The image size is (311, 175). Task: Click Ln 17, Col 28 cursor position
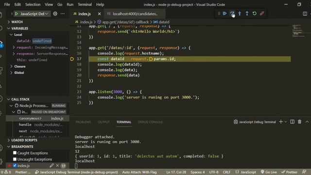176,172
